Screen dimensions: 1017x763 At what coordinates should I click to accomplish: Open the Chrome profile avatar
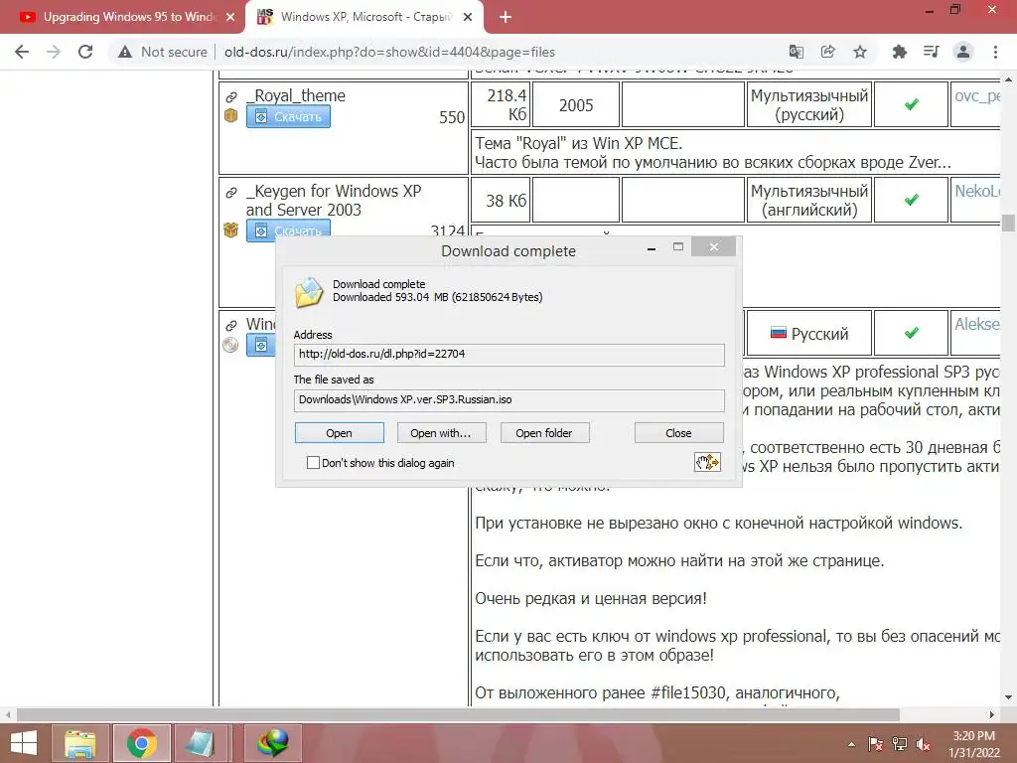pyautogui.click(x=963, y=52)
